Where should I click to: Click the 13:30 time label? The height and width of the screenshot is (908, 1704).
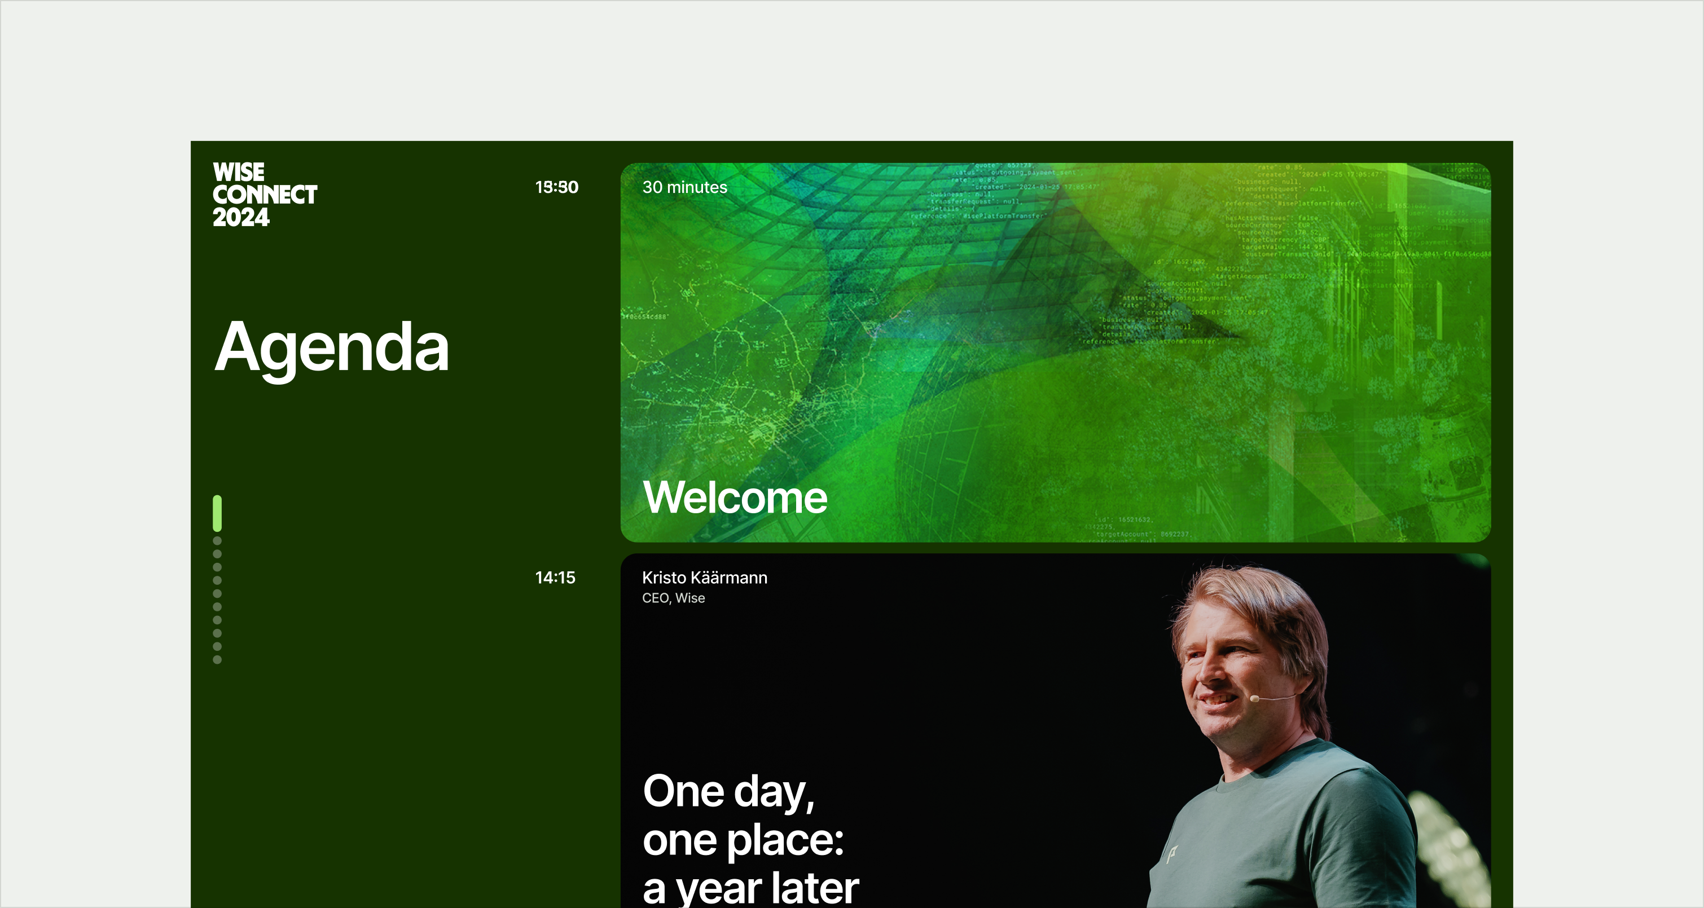point(556,188)
